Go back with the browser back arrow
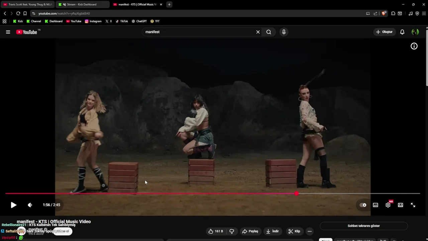 [5, 13]
